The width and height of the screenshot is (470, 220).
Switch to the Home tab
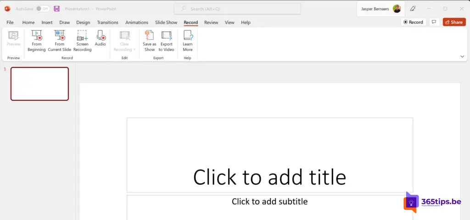28,22
